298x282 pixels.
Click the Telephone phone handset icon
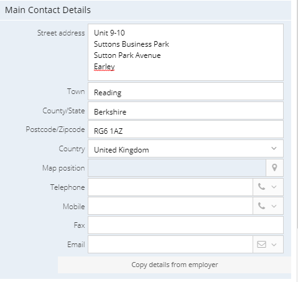click(261, 187)
